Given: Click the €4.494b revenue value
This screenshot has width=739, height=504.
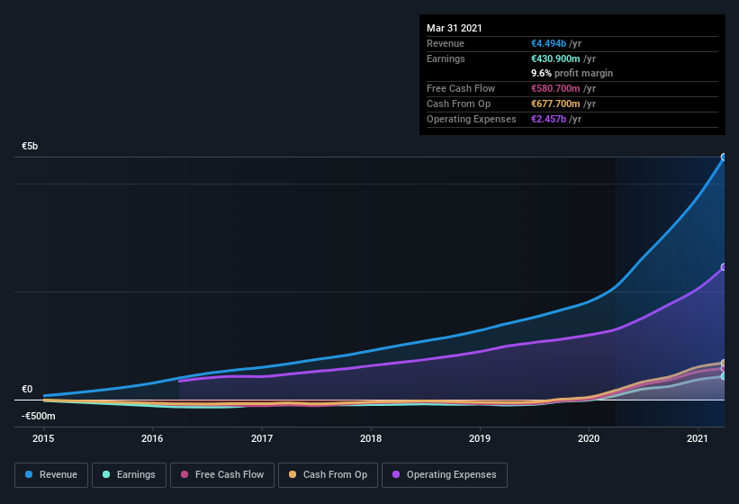Looking at the screenshot, I should point(548,43).
